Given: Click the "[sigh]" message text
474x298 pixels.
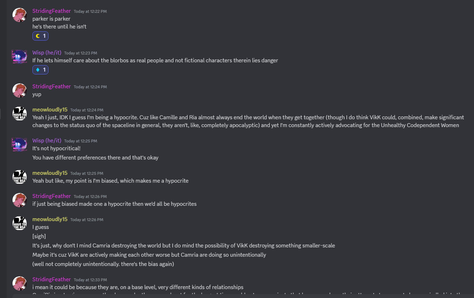Looking at the screenshot, I should click(39, 236).
